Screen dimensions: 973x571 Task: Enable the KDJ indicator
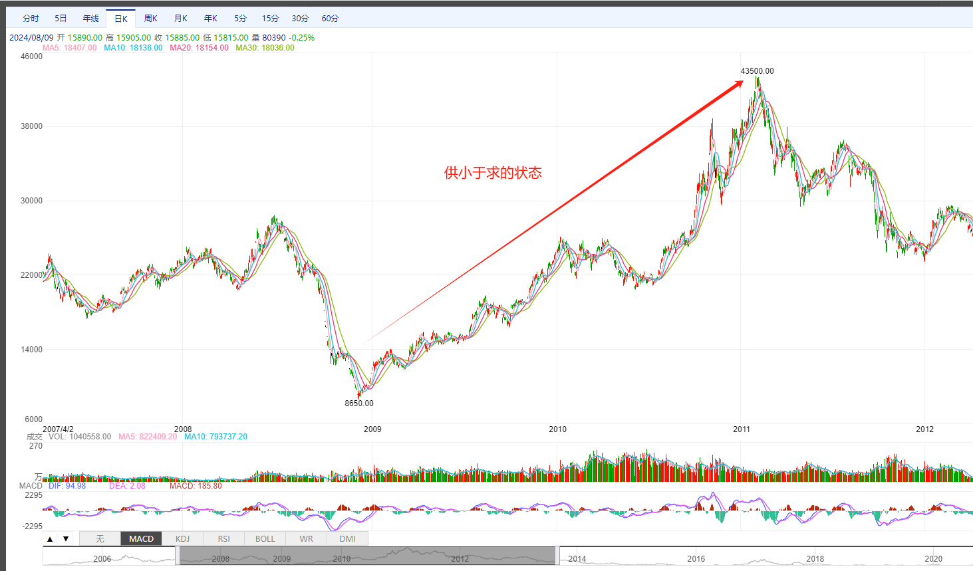pos(182,539)
